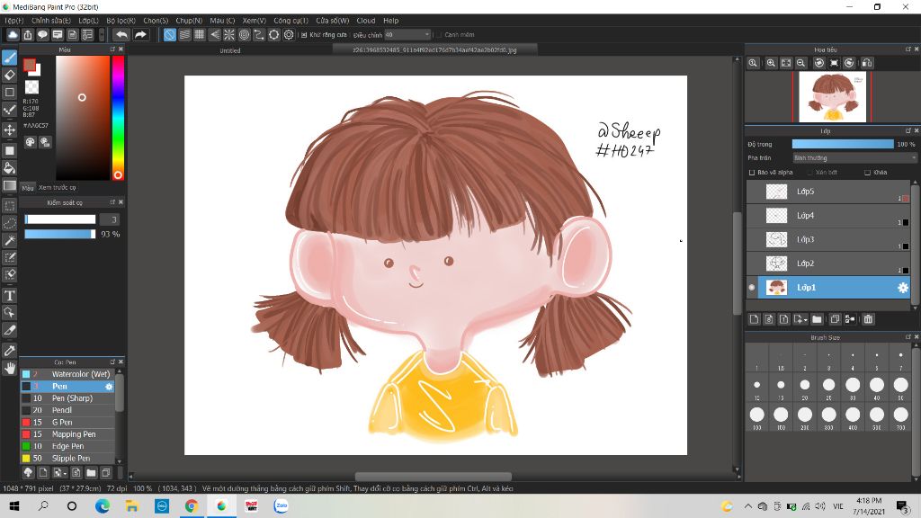Delete layer with trash icon
Screen dimensions: 921x518
(868, 319)
